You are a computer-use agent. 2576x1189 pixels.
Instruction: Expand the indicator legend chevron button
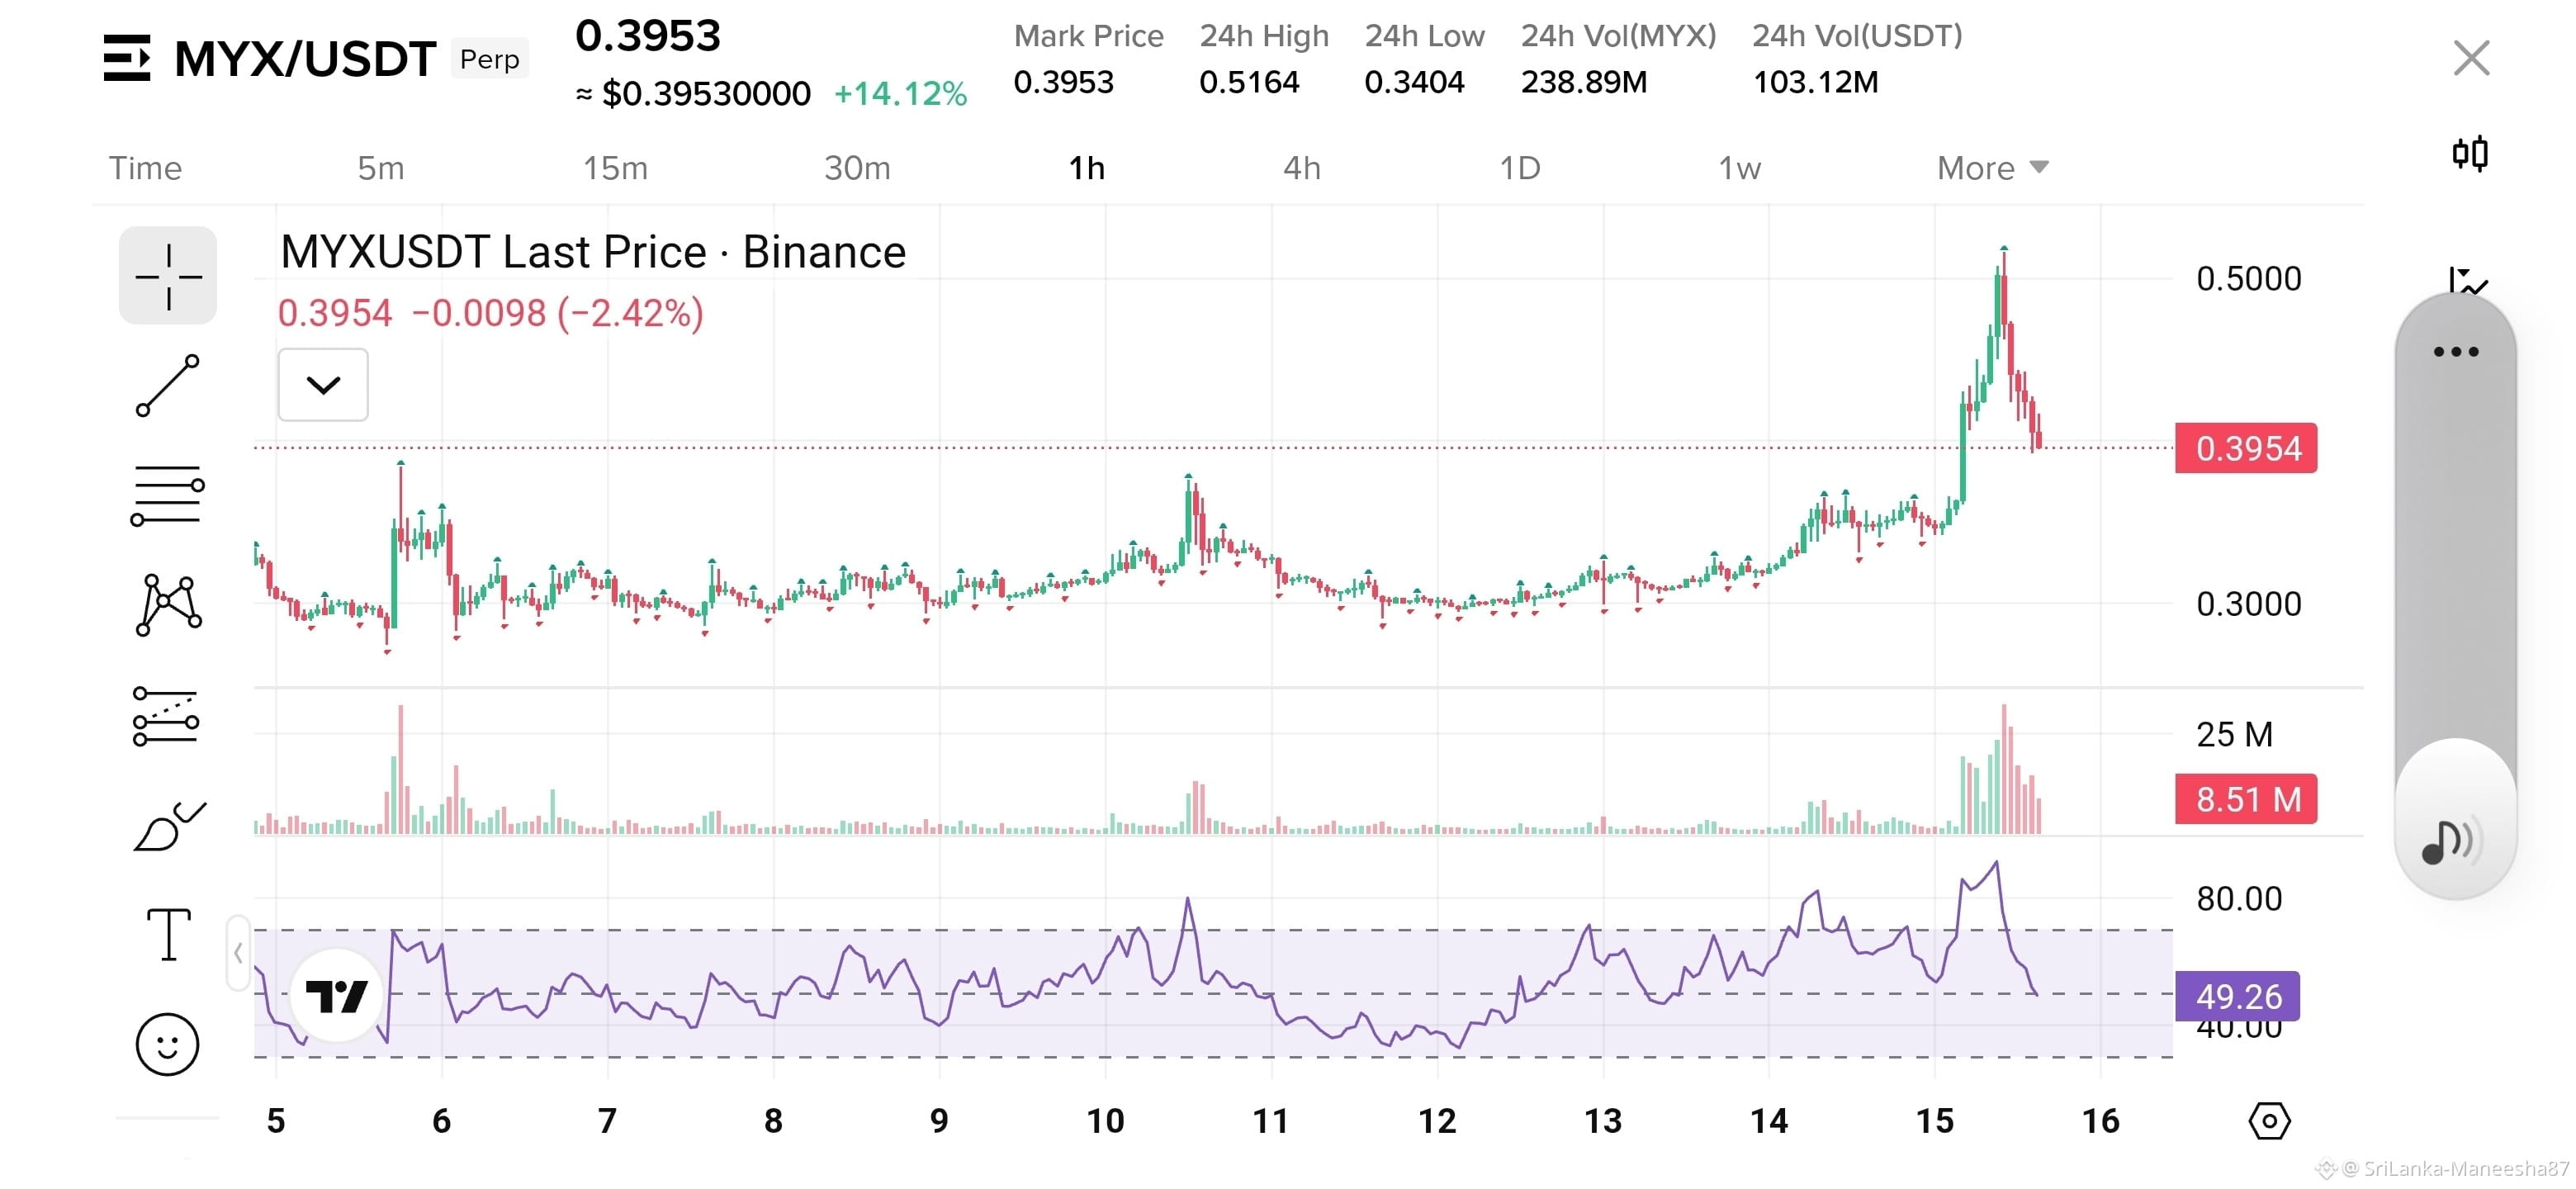(323, 385)
